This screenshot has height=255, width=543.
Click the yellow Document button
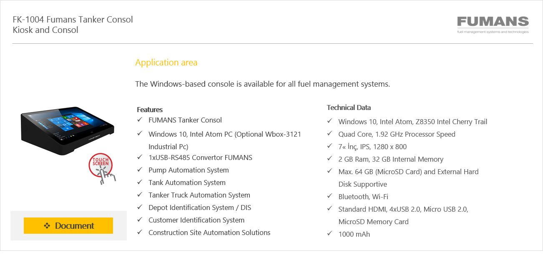pyautogui.click(x=68, y=225)
